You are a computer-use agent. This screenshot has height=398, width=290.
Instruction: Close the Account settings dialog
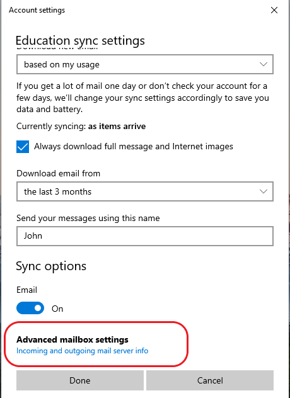pos(274,10)
